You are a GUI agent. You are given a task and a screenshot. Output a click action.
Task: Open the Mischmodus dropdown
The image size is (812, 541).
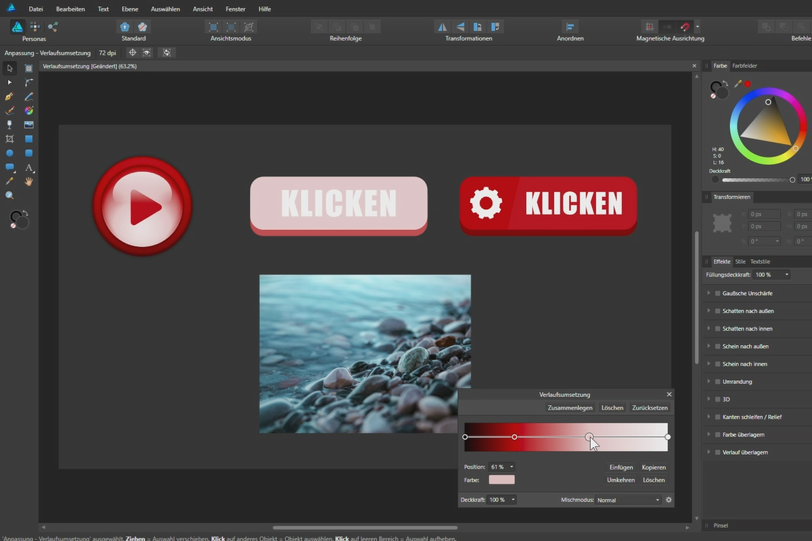pos(628,500)
